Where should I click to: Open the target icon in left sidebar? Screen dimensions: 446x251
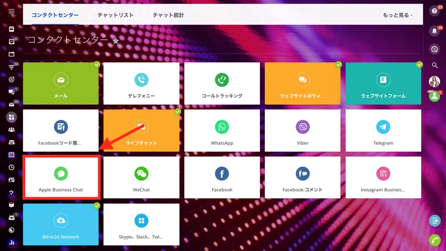pyautogui.click(x=11, y=79)
